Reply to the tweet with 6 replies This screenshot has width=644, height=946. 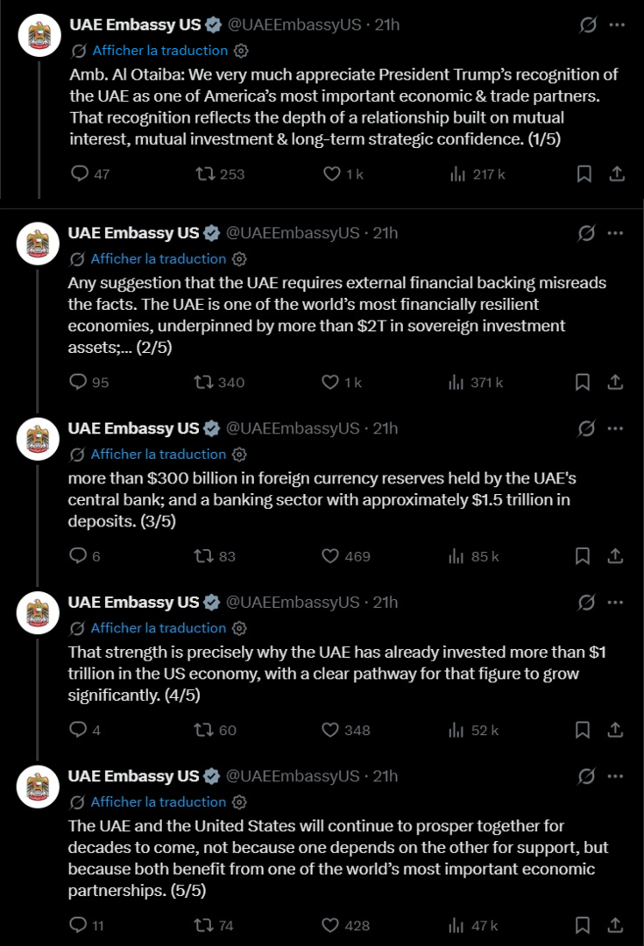tap(78, 555)
